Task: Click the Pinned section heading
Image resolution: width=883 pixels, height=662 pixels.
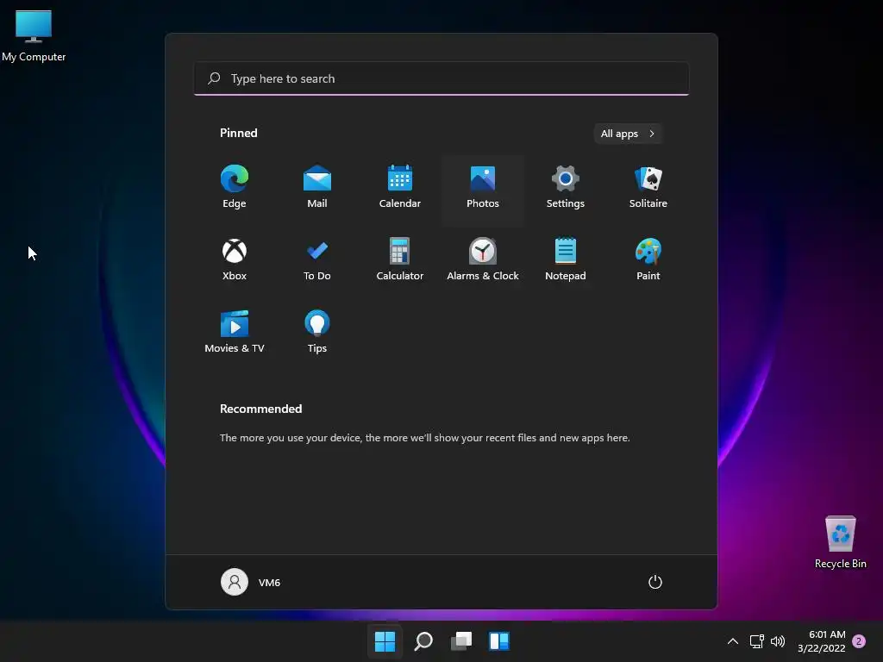Action: click(239, 133)
